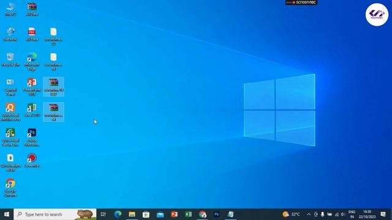Select the Google Chrome desktop shortcut

(x=10, y=188)
